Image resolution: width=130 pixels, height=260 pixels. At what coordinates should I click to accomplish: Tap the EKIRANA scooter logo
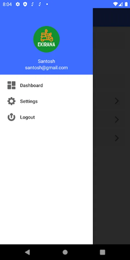coord(47,39)
